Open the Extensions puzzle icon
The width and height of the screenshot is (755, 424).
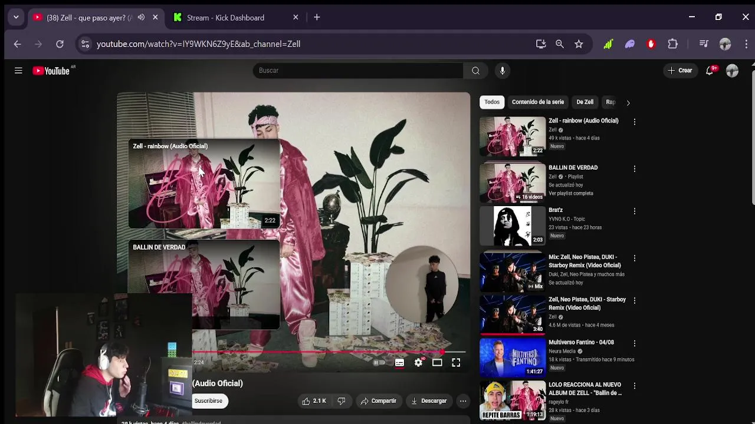point(673,44)
